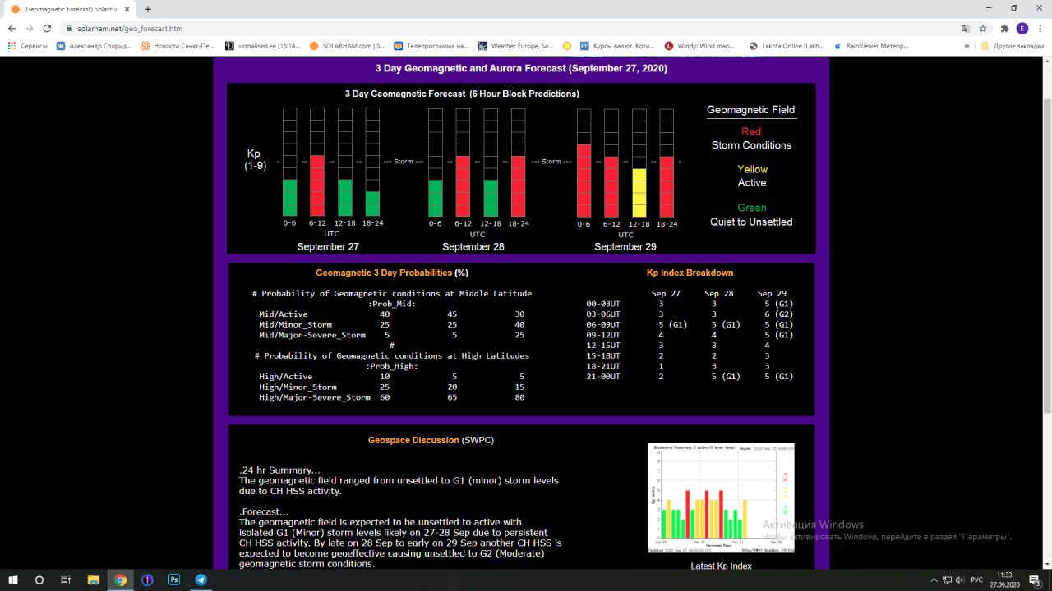Viewport: 1052px width, 591px height.
Task: Click the High/Major-Severe_Storm row label
Action: (314, 397)
